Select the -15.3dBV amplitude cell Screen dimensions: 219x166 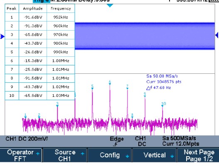(33, 61)
